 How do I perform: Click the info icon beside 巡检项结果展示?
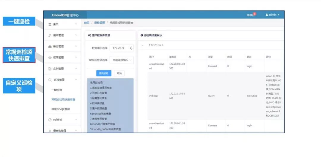(142, 35)
